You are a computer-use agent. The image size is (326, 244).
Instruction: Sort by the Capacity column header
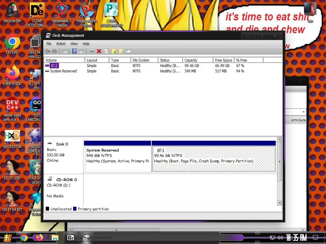(x=198, y=60)
